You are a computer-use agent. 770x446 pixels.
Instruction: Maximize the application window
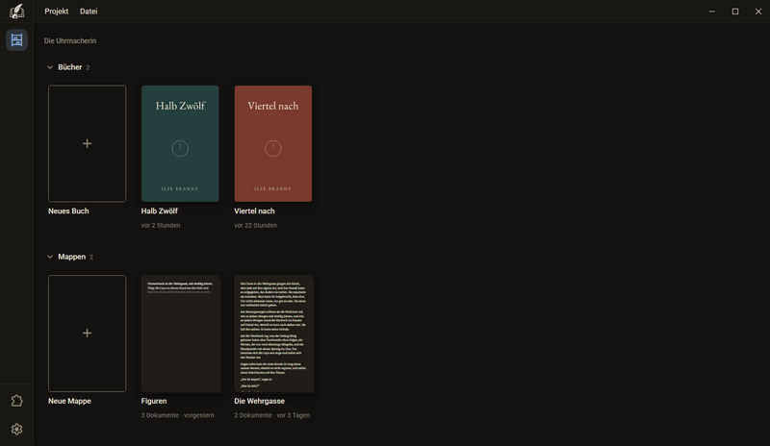pos(735,12)
